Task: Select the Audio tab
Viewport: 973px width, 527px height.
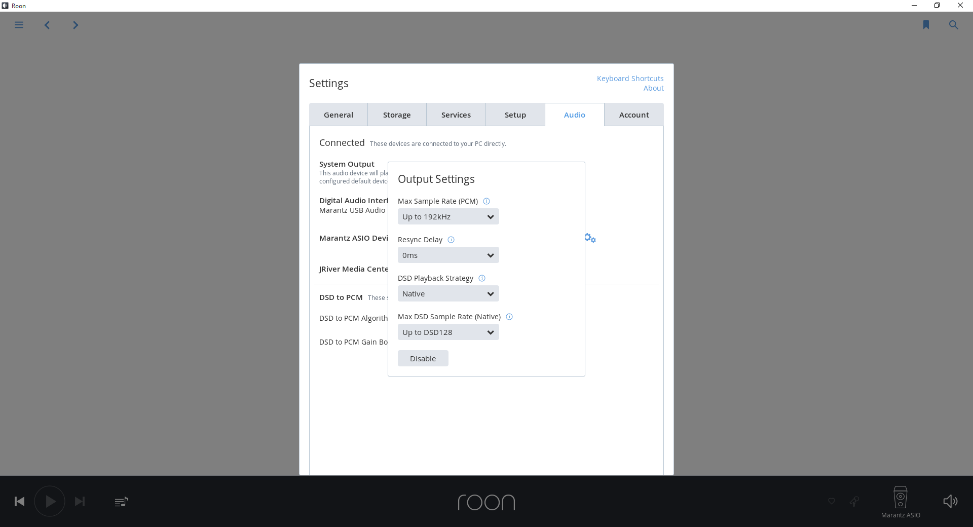Action: (x=575, y=115)
